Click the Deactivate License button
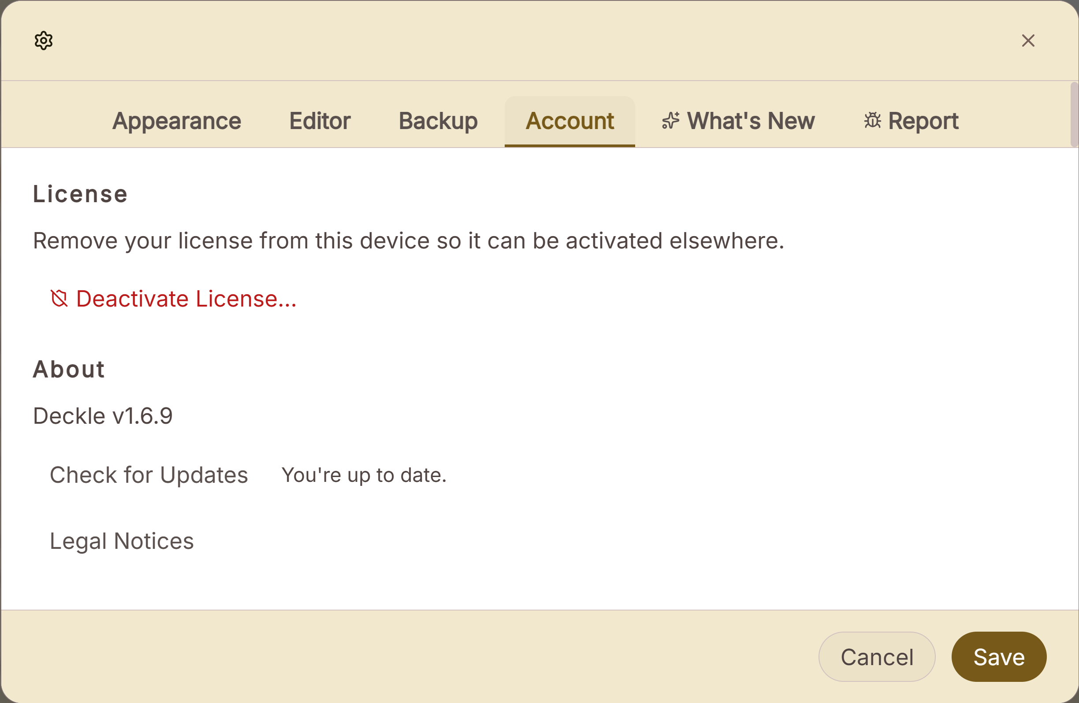This screenshot has height=703, width=1079. coord(173,299)
